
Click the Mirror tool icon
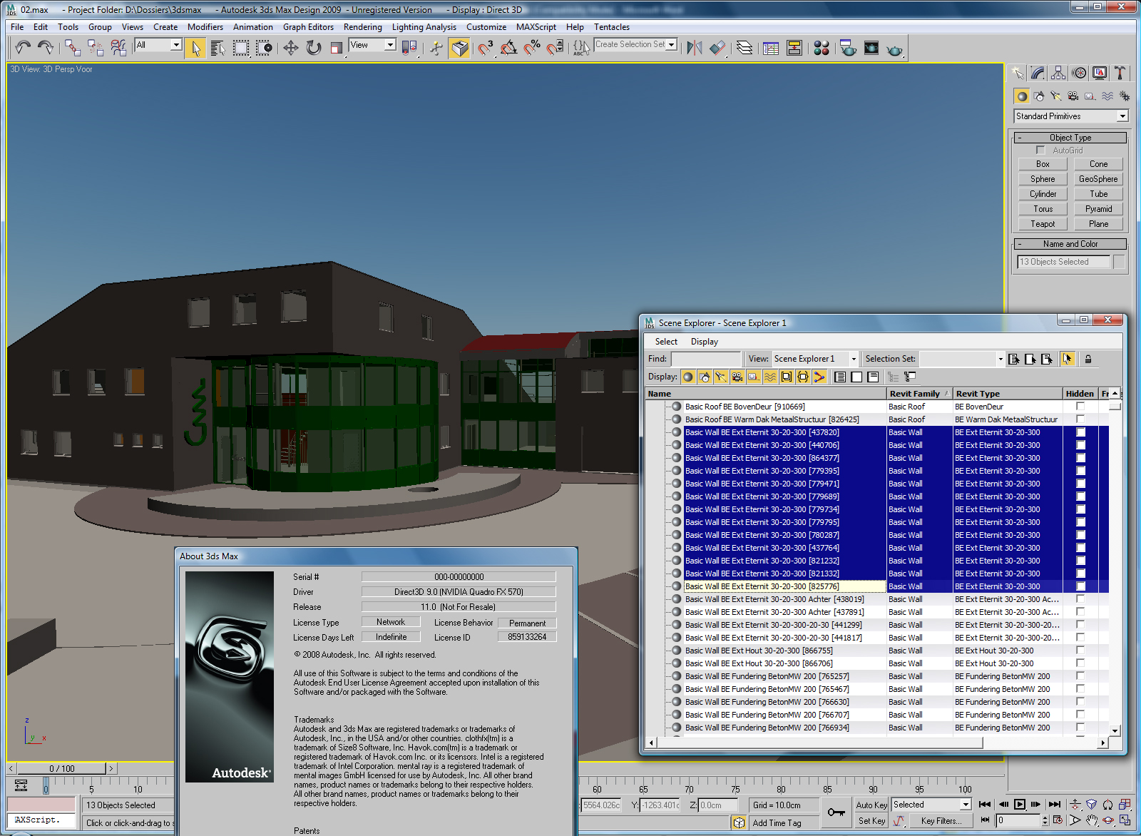694,48
